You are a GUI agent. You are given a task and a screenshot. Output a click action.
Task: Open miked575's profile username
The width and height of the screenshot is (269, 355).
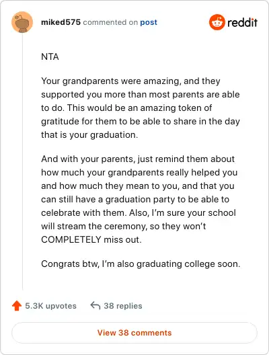click(61, 22)
